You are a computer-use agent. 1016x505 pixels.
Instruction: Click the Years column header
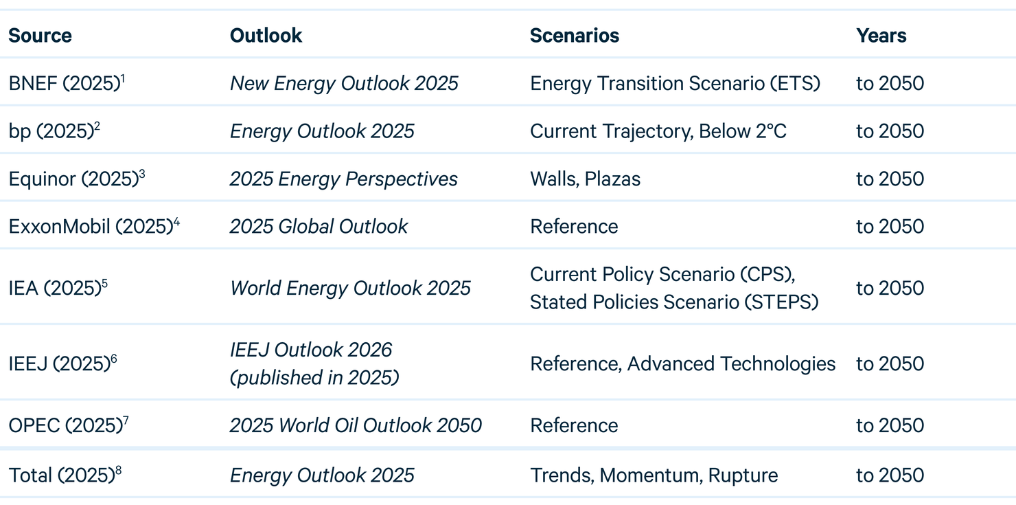(881, 36)
